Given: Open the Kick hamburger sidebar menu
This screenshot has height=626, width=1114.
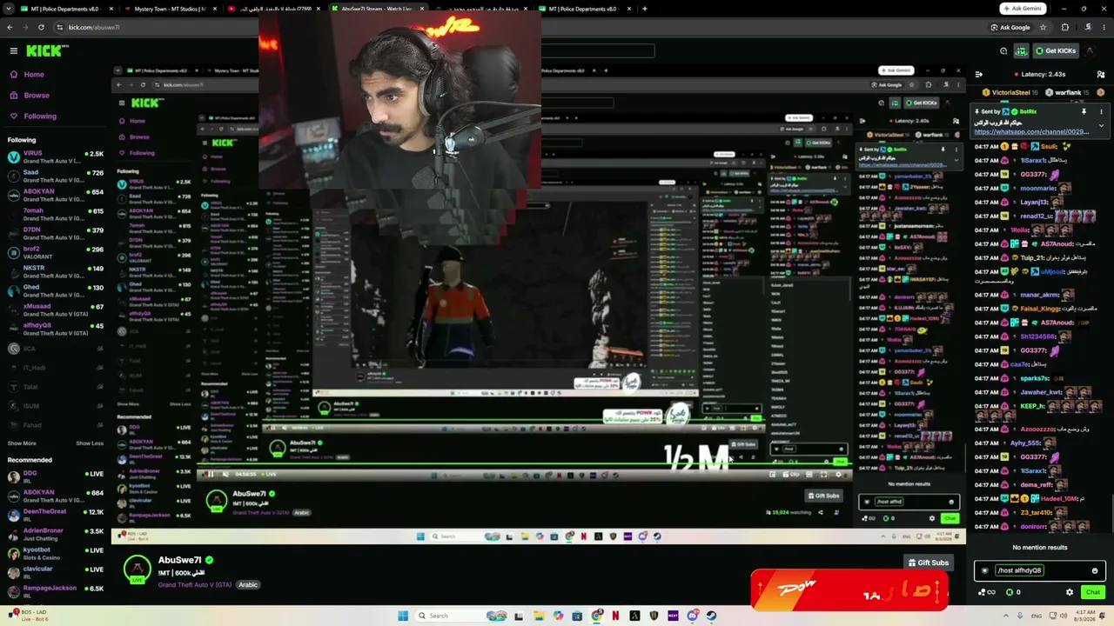Looking at the screenshot, I should 13,50.
